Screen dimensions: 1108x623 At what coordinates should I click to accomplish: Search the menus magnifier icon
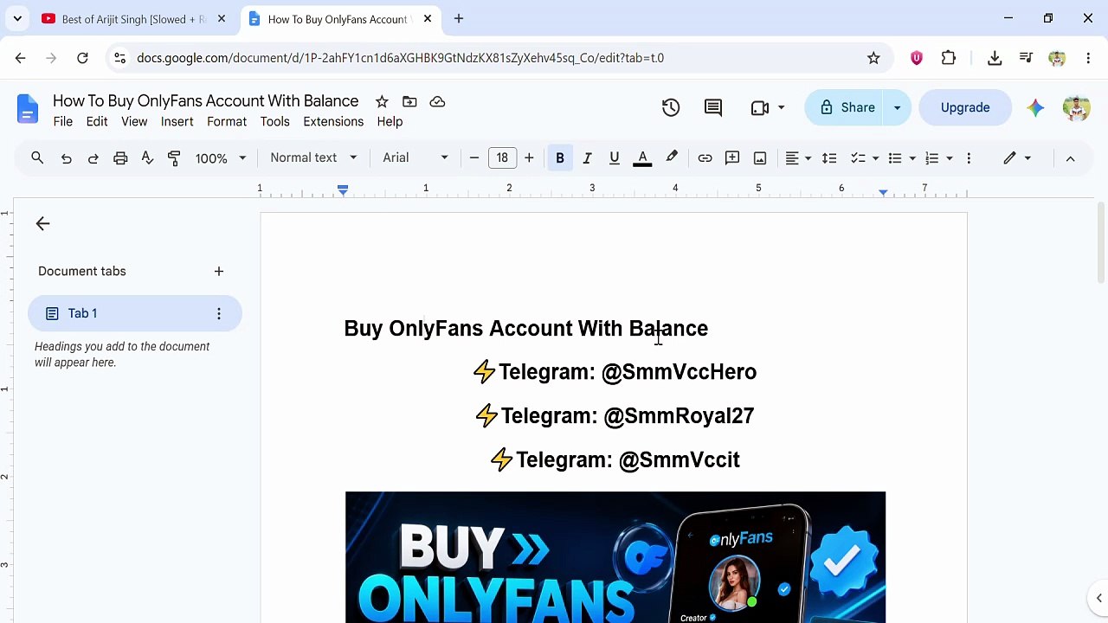click(x=37, y=157)
